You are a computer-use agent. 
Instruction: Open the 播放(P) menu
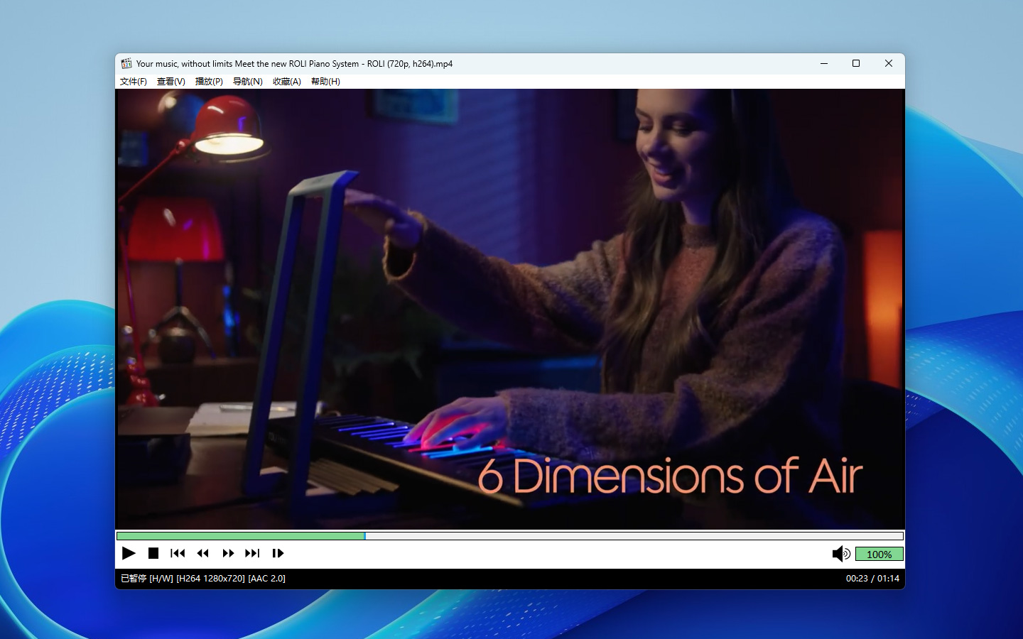pos(209,82)
